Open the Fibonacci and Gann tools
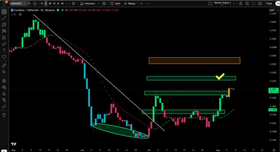280x152 pixels. [x=4, y=24]
